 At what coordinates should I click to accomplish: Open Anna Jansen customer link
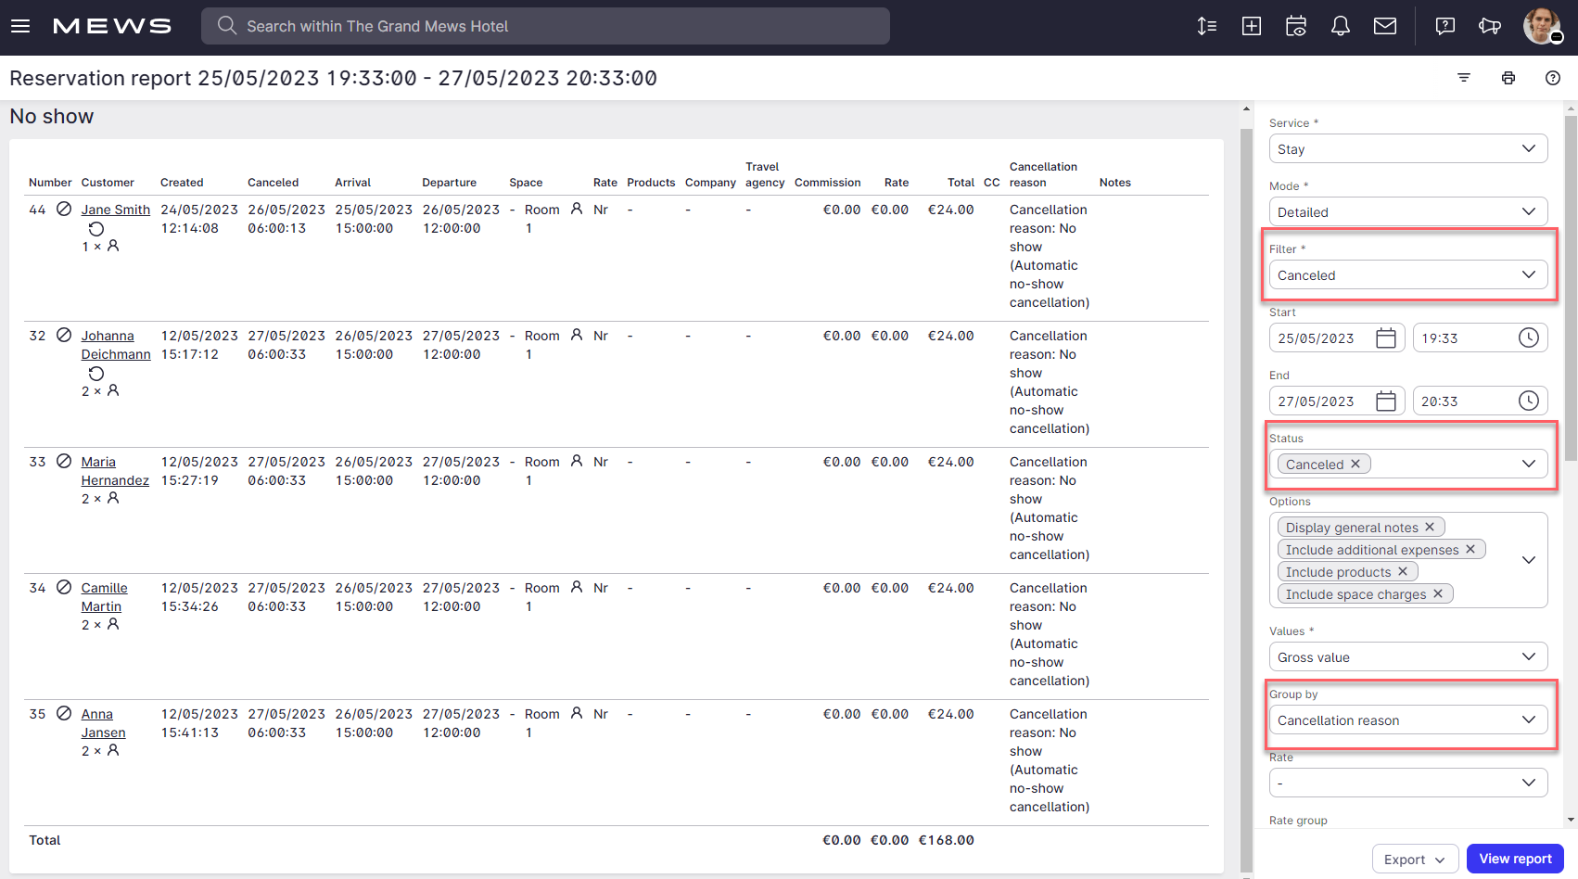click(x=103, y=723)
